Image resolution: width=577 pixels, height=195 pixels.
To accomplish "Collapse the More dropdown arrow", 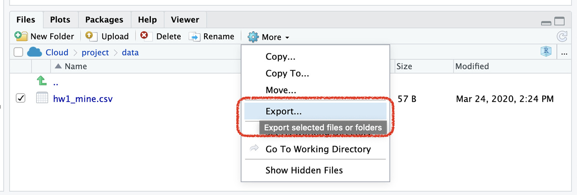I will click(x=287, y=37).
